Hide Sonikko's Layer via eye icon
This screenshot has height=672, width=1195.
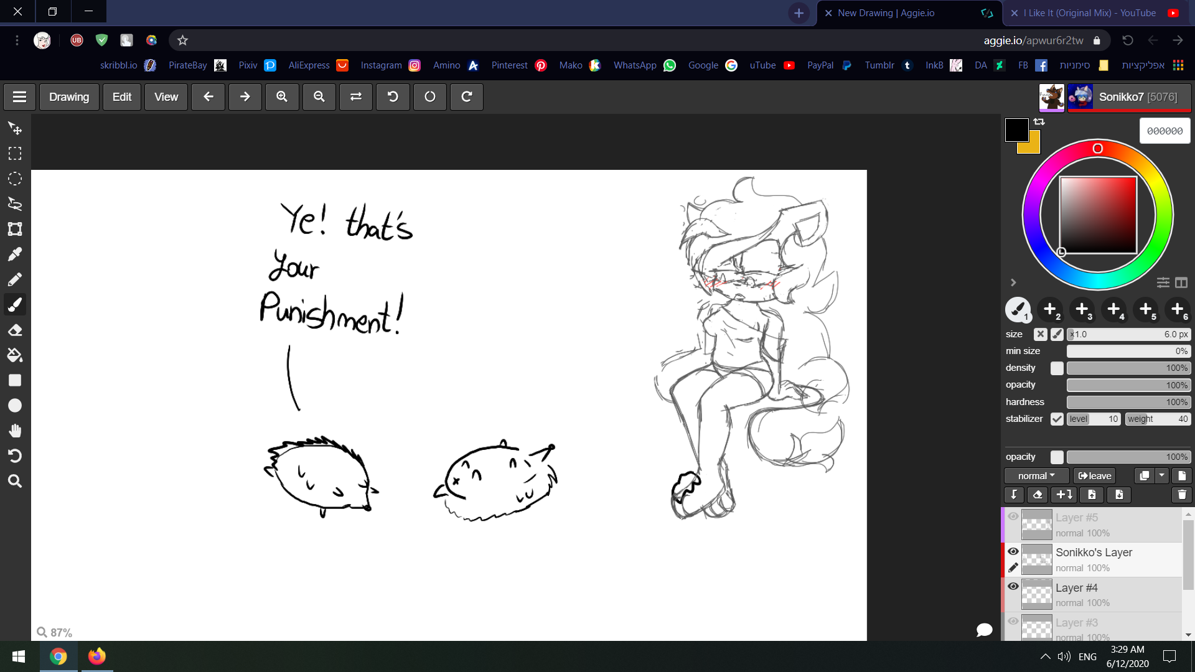[1013, 551]
